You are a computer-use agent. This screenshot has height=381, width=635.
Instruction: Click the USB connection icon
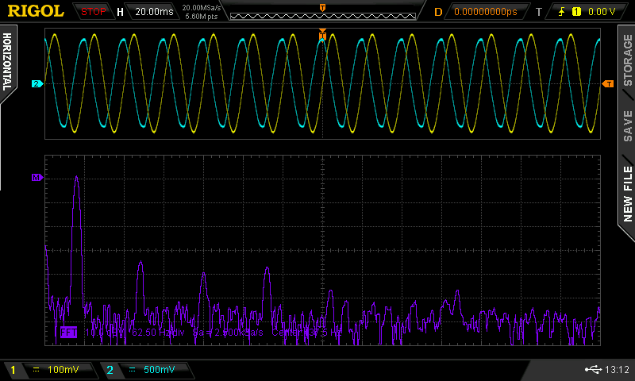(x=591, y=370)
